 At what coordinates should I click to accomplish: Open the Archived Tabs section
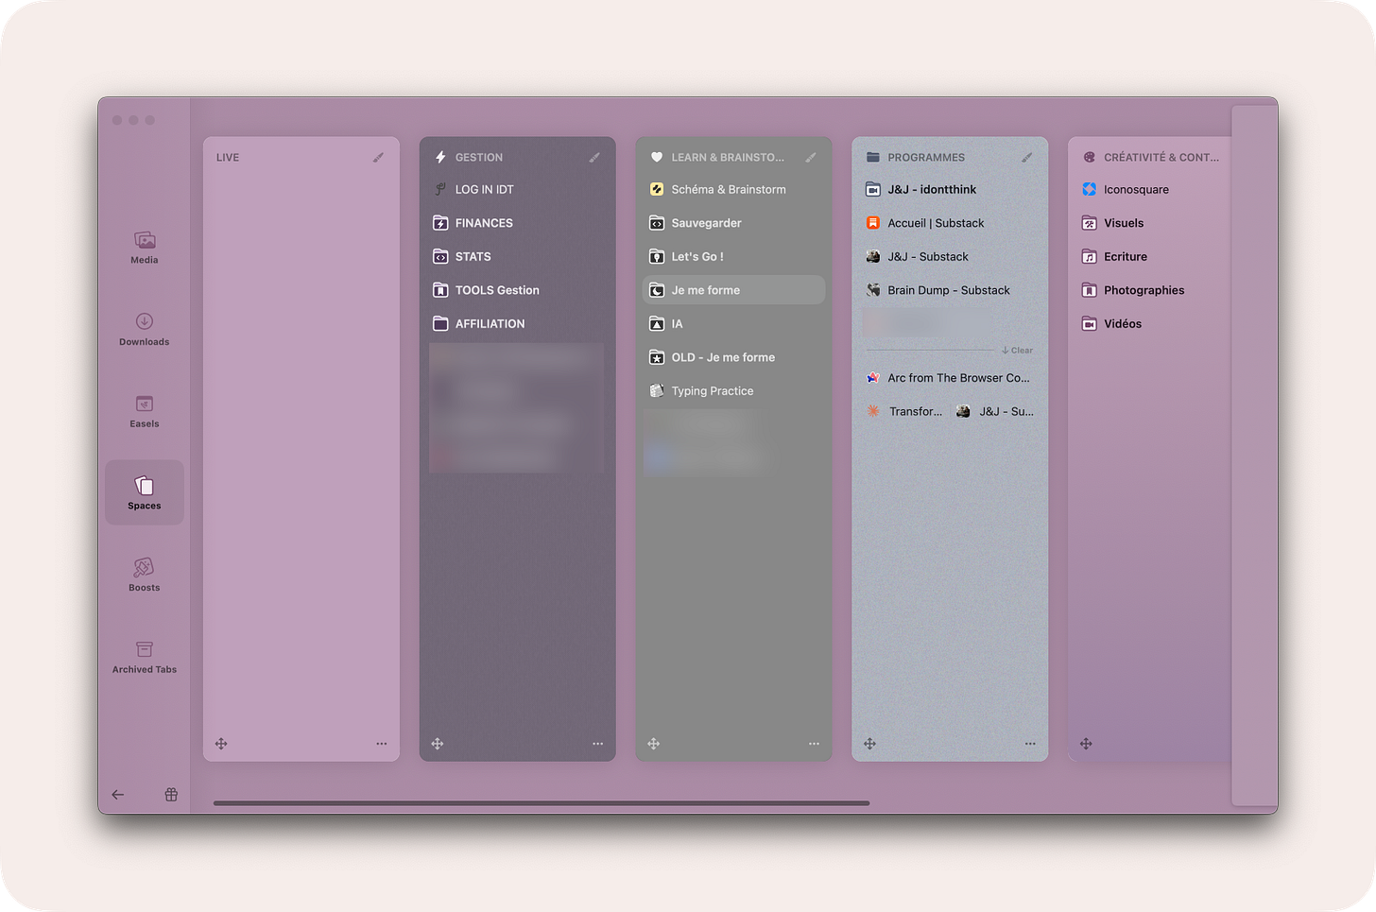point(145,657)
